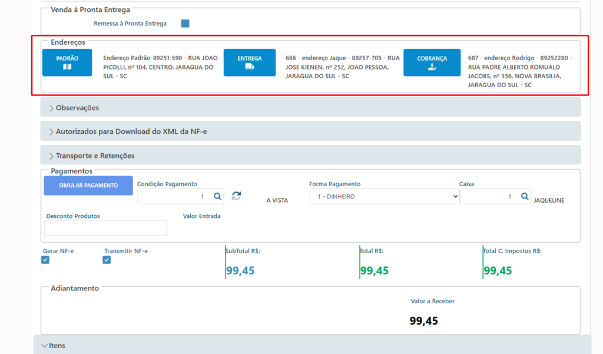Uncheck the Gerar NF-e checkbox

[x=45, y=260]
